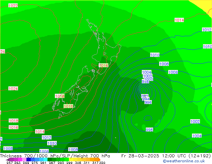Click the 281 legend value

pos(43,163)
